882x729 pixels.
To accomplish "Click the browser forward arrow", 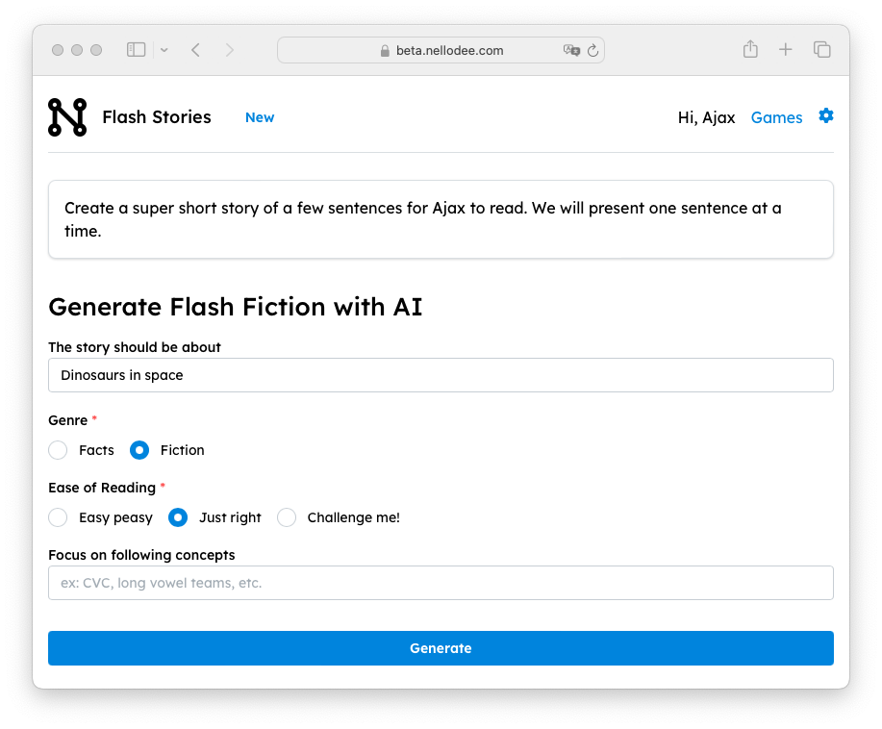I will point(229,50).
